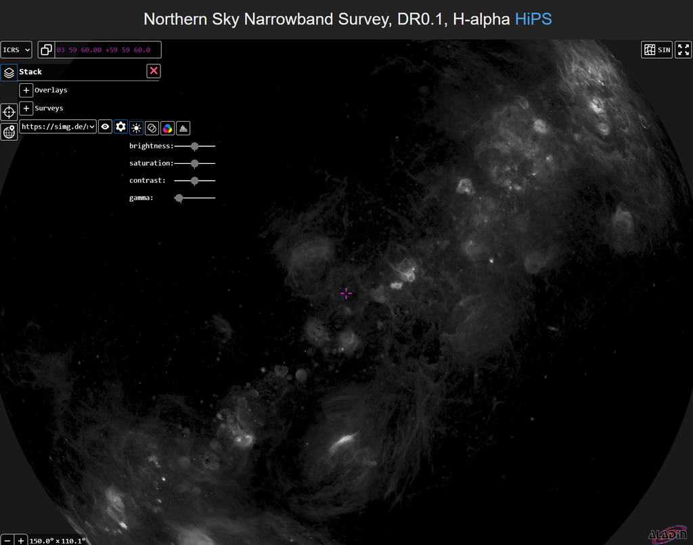This screenshot has width=693, height=545.
Task: Click the field of view readout 150.0° x 110.1°
Action: tap(58, 540)
